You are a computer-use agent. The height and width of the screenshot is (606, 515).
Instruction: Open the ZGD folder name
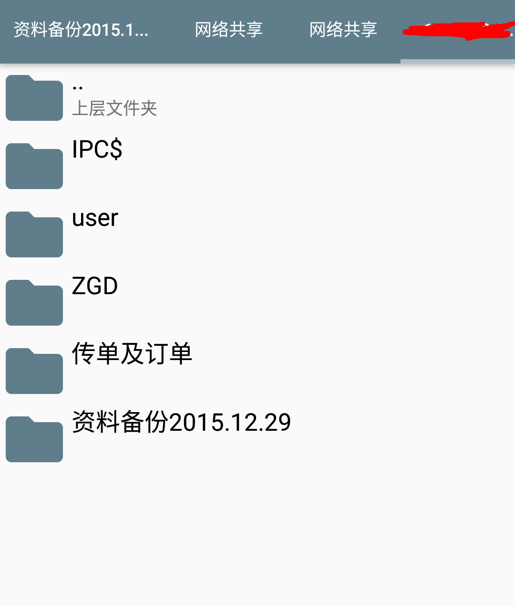point(95,286)
